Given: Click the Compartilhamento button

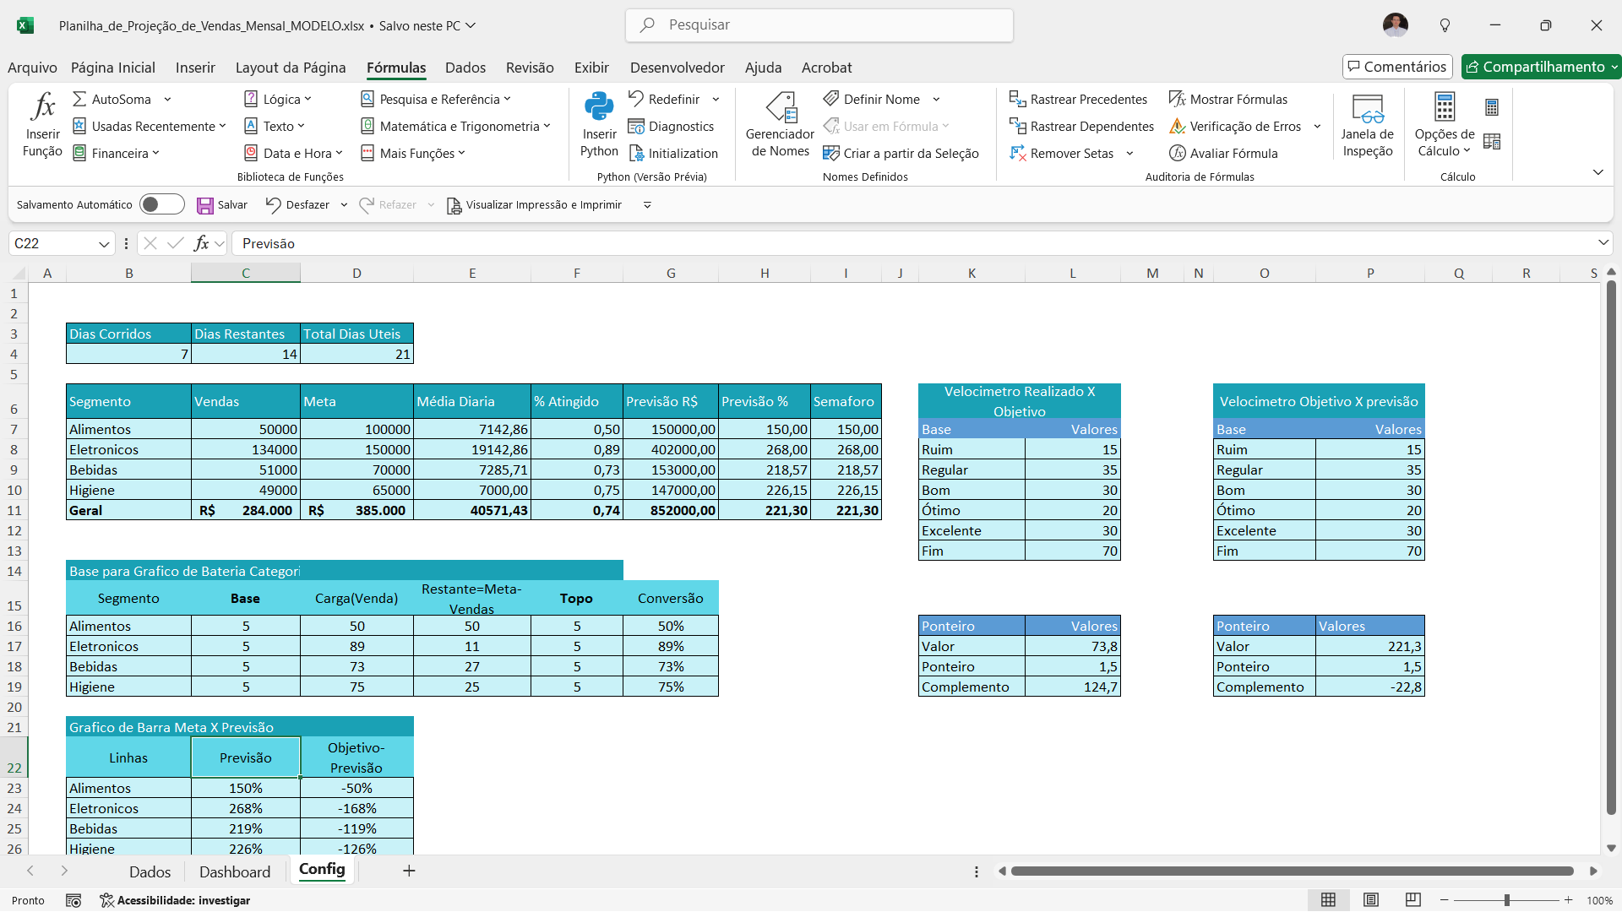Looking at the screenshot, I should pyautogui.click(x=1535, y=67).
